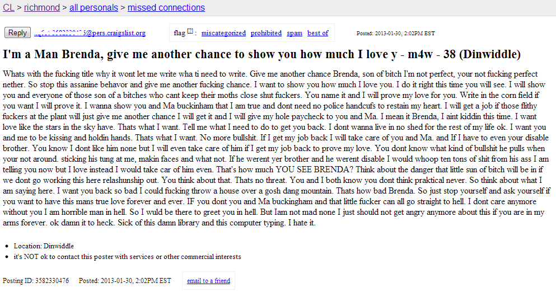Viewport: 556px width, 297px height.
Task: Click the pers.craigslist.org reply email address
Action: click(90, 33)
